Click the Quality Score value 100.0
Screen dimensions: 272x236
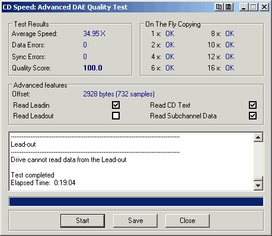(x=92, y=68)
